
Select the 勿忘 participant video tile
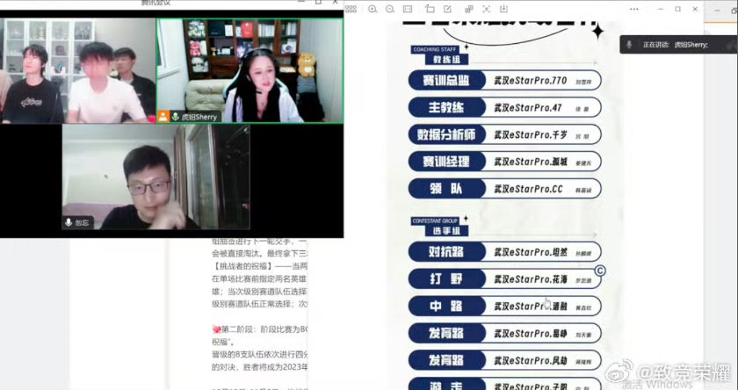(x=156, y=177)
